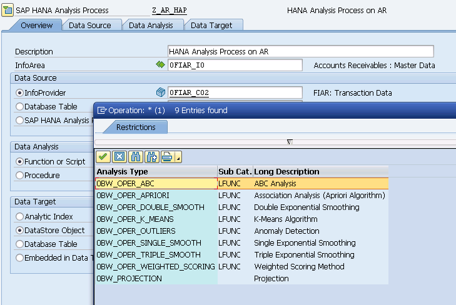Viewport: 456px width, 305px height.
Task: Confirm selection with green checkmark
Action: tap(103, 157)
